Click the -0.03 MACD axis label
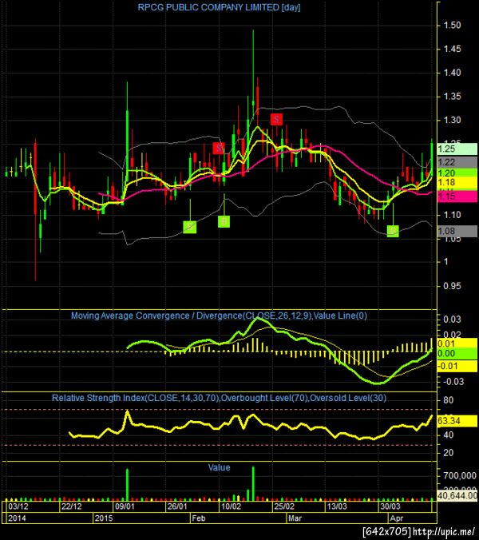This screenshot has height=540, width=479. coord(453,382)
